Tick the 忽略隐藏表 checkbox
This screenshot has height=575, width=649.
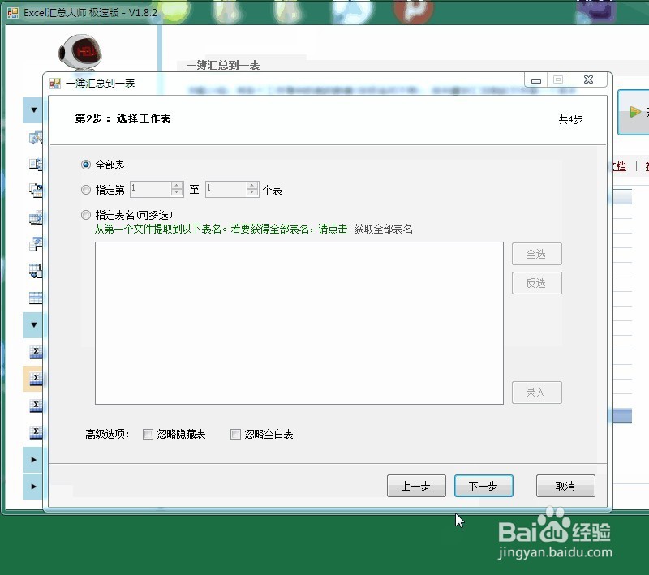pos(148,434)
